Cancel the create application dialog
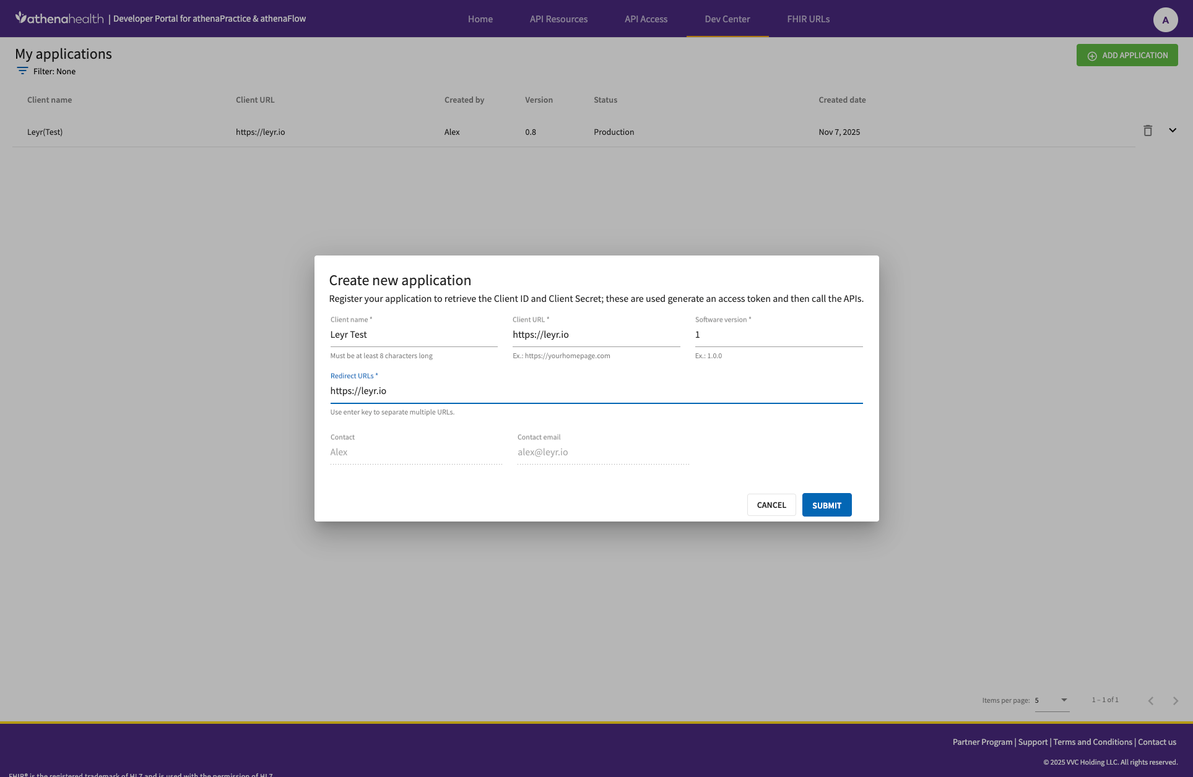Image resolution: width=1193 pixels, height=777 pixels. click(x=771, y=505)
